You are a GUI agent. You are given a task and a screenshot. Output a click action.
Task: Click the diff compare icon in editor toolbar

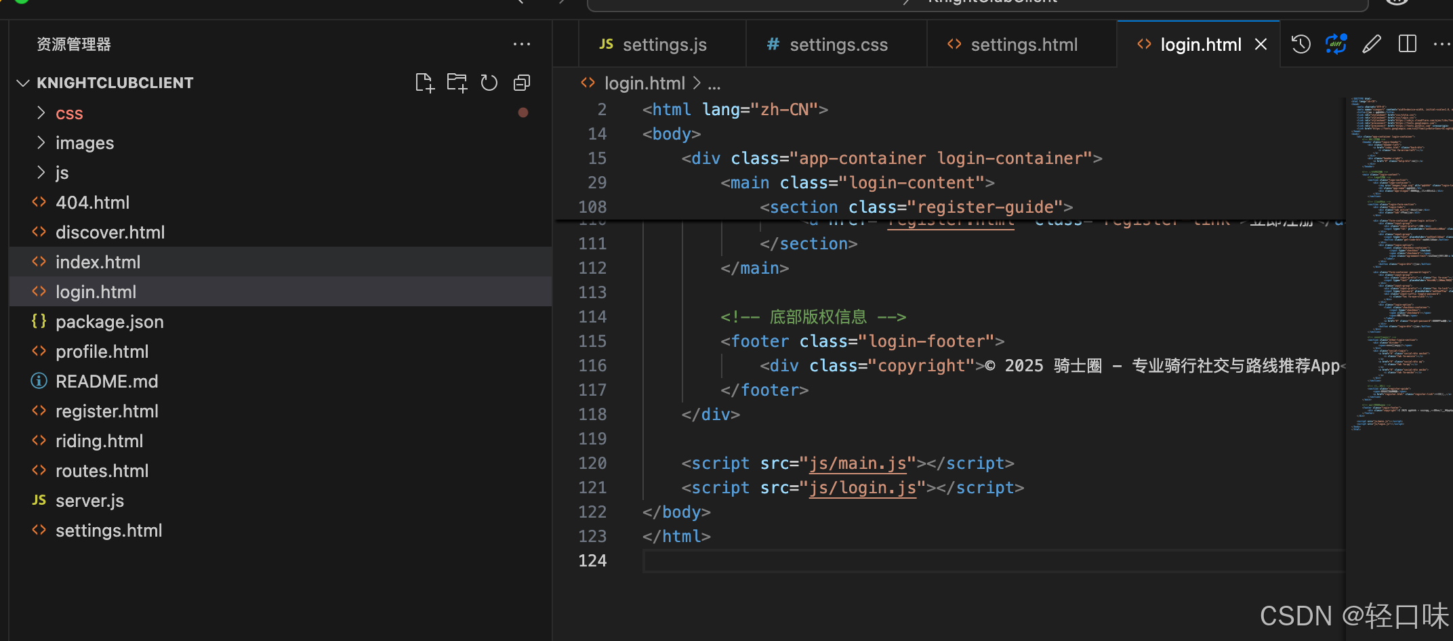(x=1336, y=45)
